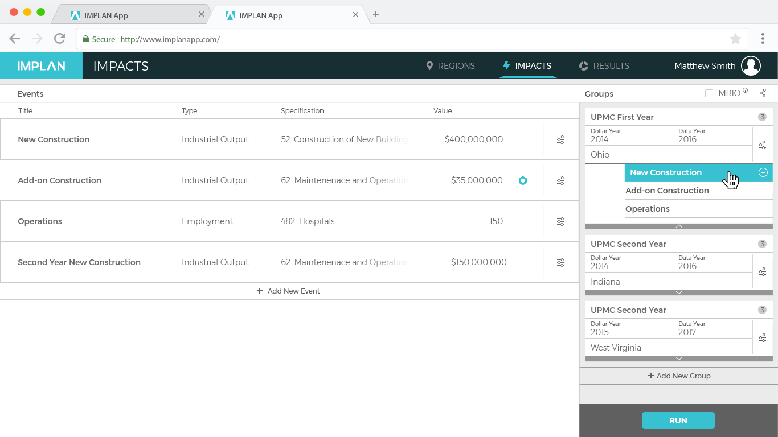778x437 pixels.
Task: Remove New Construction using minus circle icon
Action: click(763, 172)
